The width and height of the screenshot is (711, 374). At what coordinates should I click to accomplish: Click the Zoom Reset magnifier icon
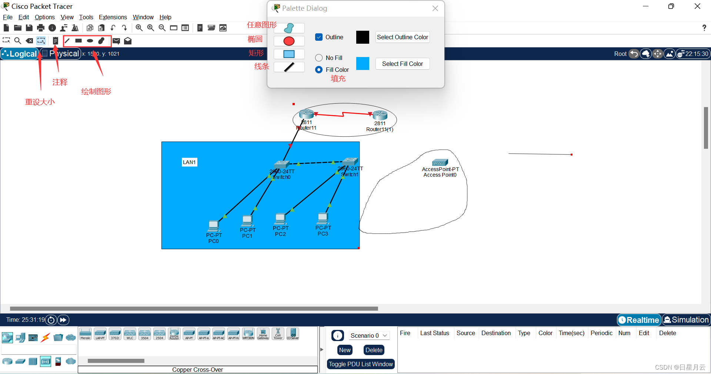pyautogui.click(x=150, y=28)
